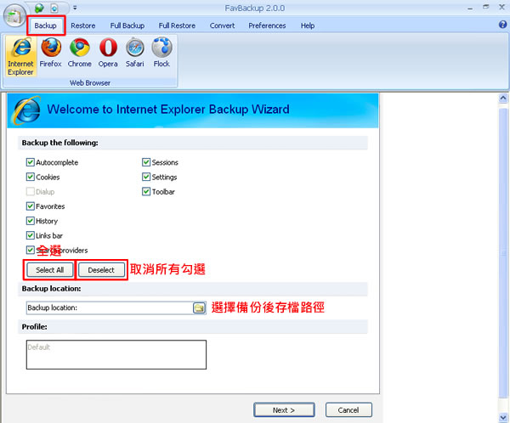Select Firefox browser icon
The height and width of the screenshot is (423, 510).
point(51,53)
